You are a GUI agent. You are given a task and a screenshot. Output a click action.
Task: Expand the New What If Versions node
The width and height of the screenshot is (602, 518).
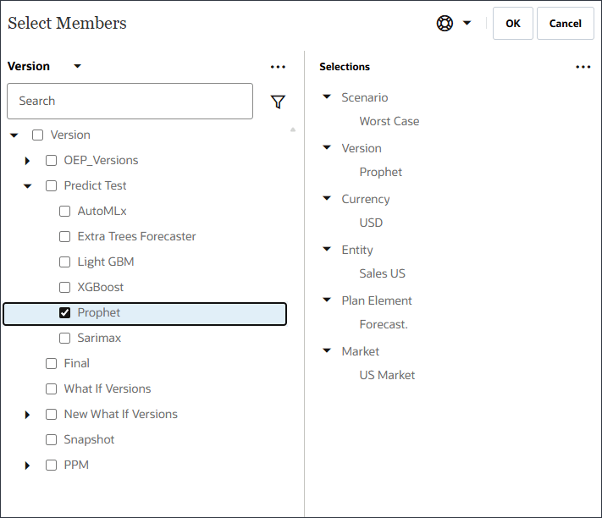point(27,415)
